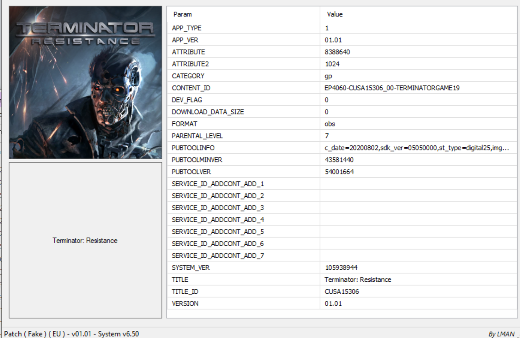Screen dimensions: 520x338
Task: Click the By LMAN status bar text
Action: pyautogui.click(x=501, y=334)
